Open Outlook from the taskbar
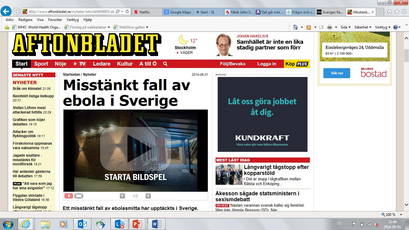The height and width of the screenshot is (230, 409). click(x=82, y=224)
